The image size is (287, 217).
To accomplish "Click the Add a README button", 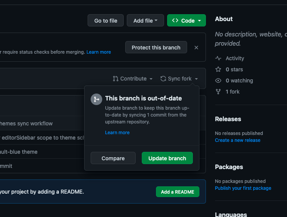I will (178, 192).
